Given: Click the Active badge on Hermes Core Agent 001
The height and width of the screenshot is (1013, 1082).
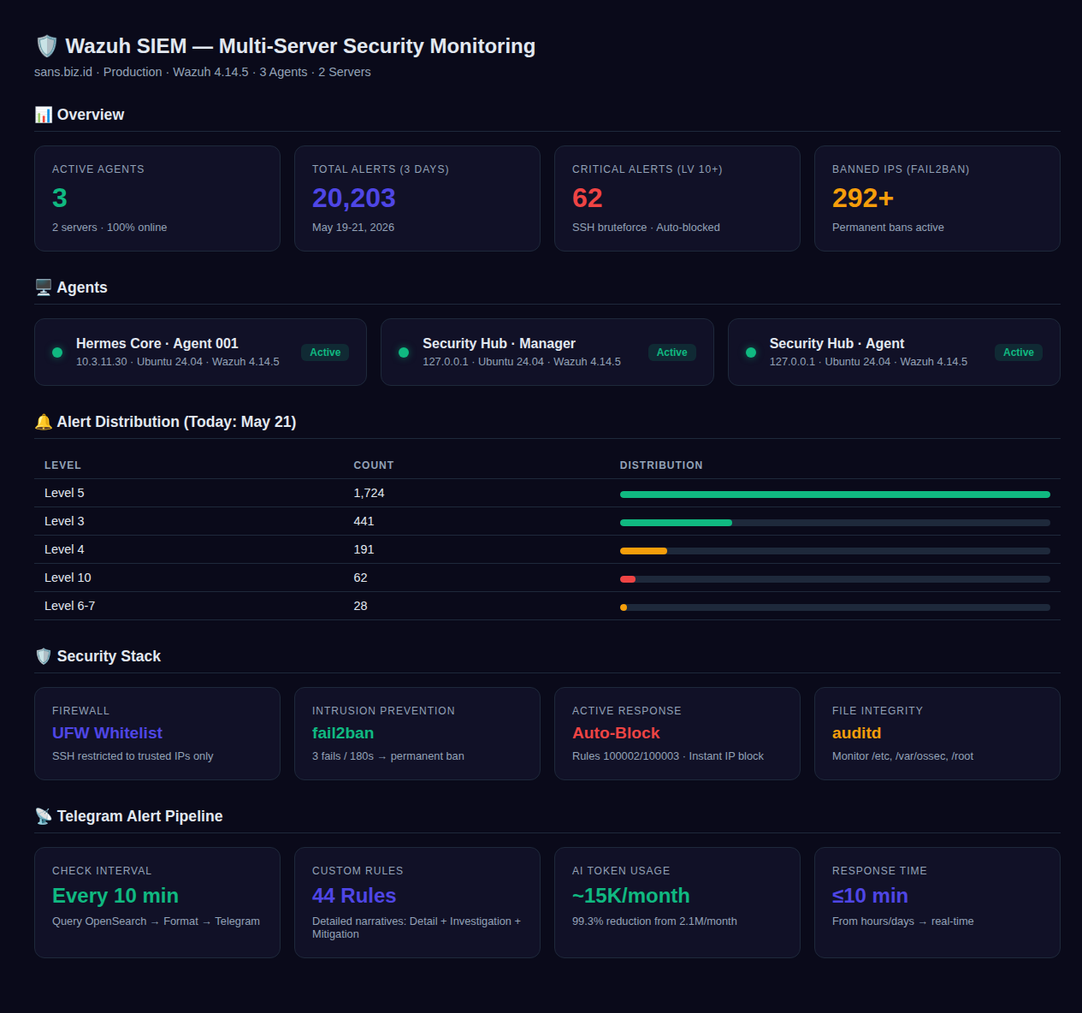Looking at the screenshot, I should pyautogui.click(x=325, y=352).
